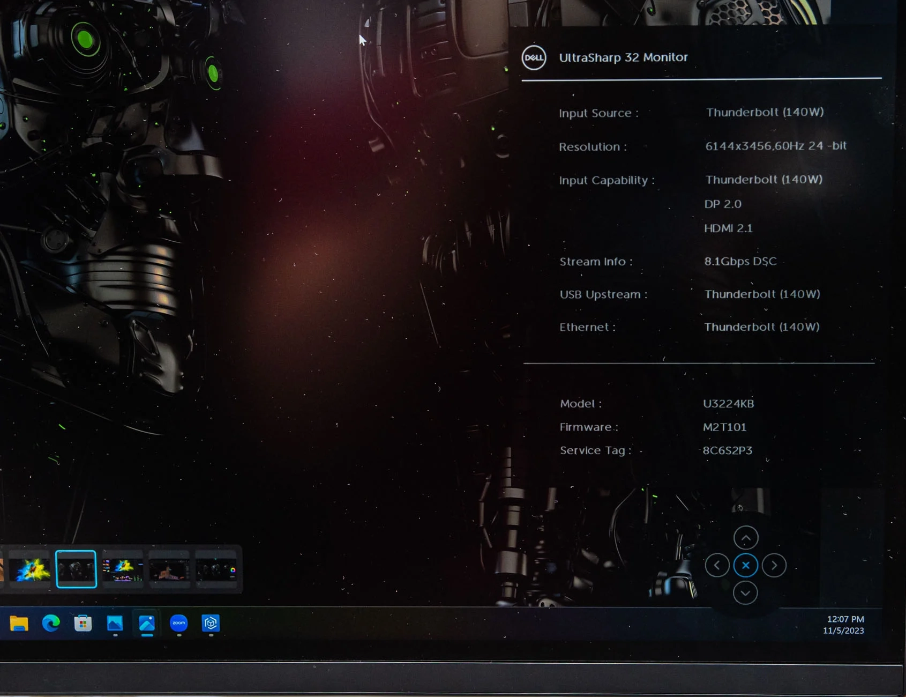Click the 'USB Upstream :' label

click(603, 295)
